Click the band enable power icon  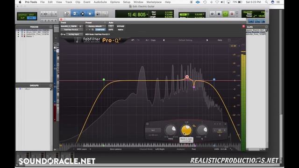[148, 124]
